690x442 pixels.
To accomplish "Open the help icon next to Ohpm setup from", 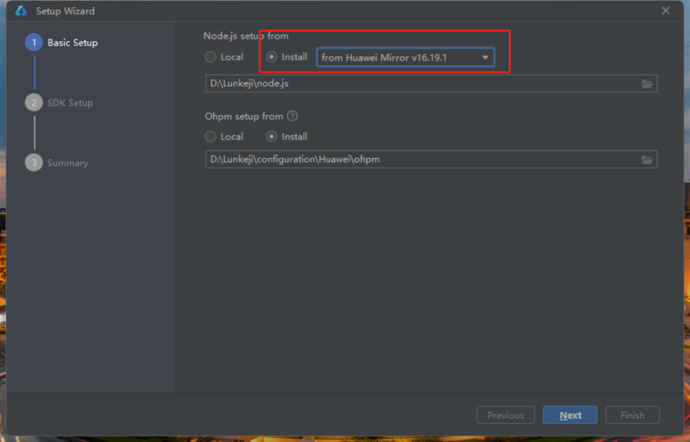I will (292, 116).
